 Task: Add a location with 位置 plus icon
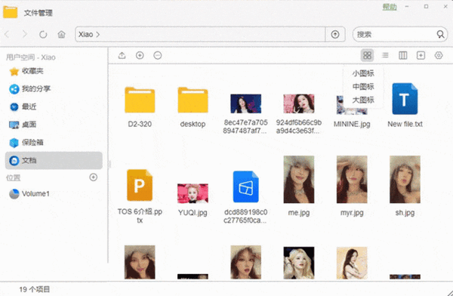tap(94, 177)
